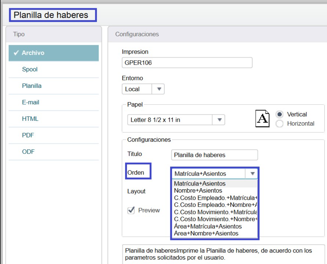The width and height of the screenshot is (327, 264).
Task: Click the Titulo field with Planilla de haberes
Action: (x=214, y=155)
